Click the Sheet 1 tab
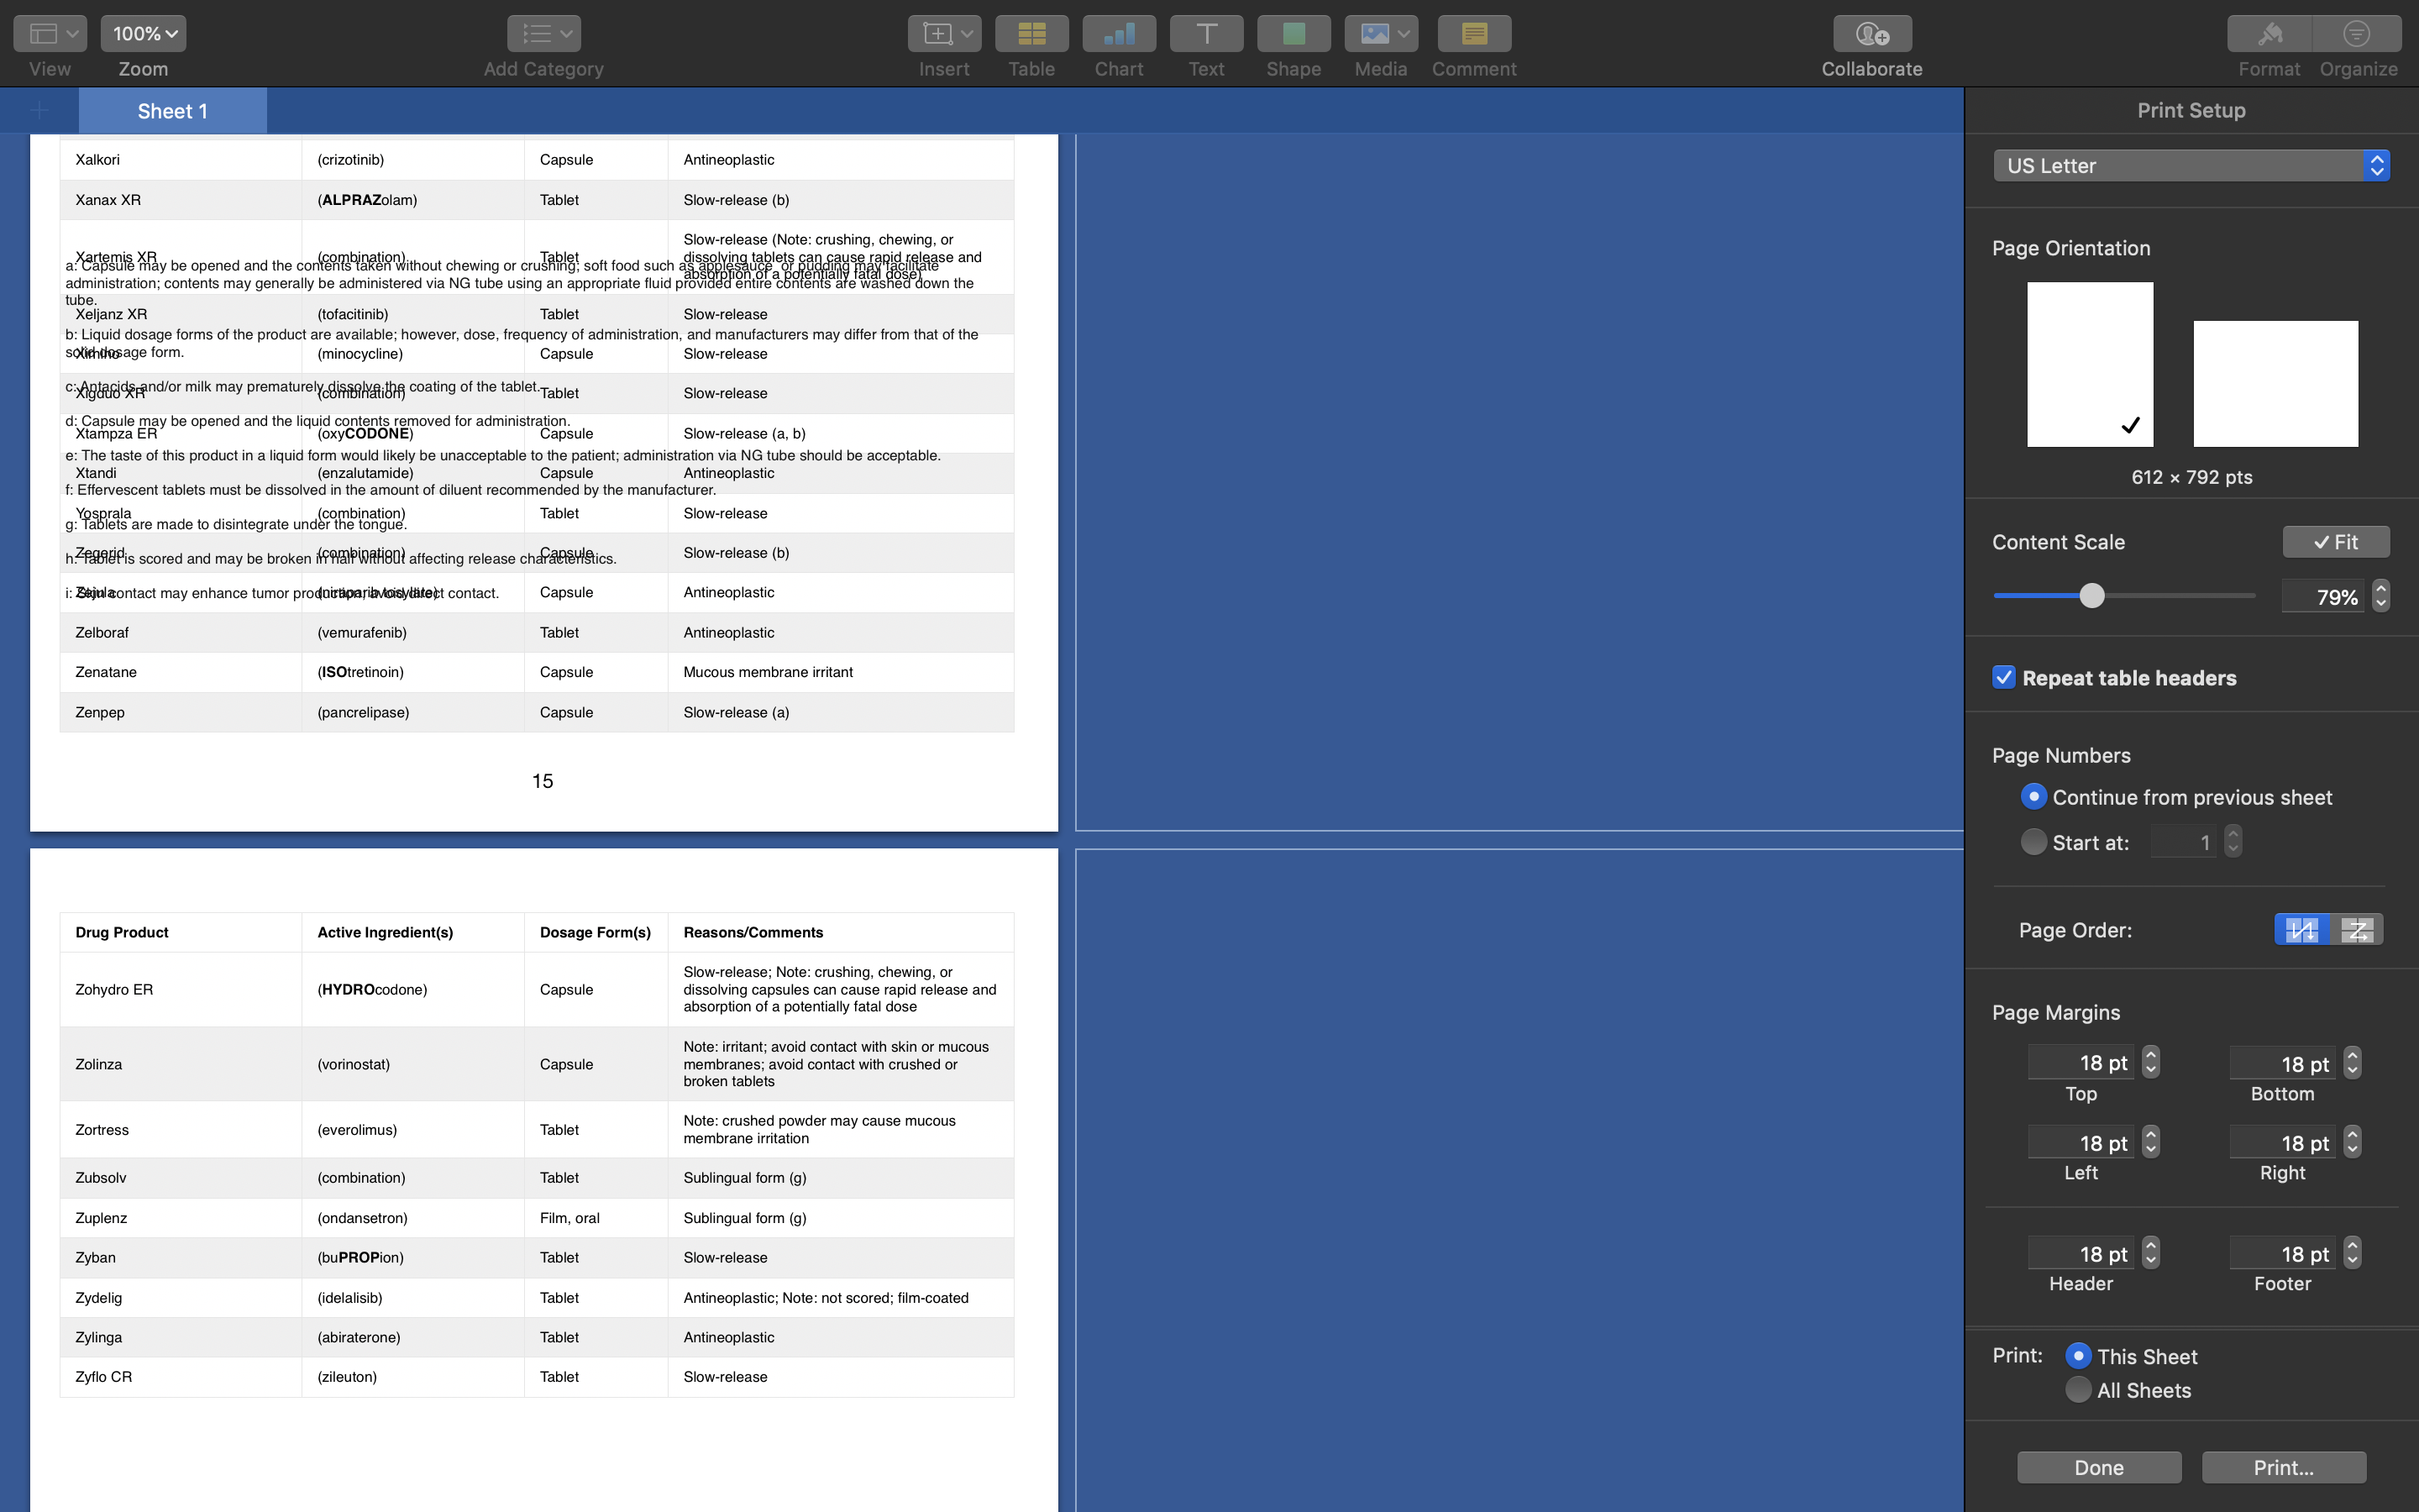 (172, 112)
